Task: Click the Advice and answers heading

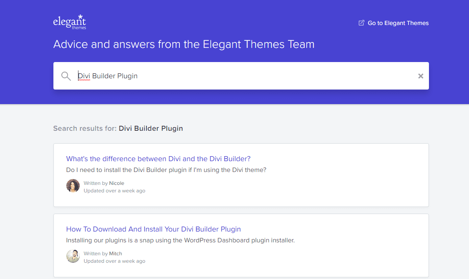Action: pos(184,44)
